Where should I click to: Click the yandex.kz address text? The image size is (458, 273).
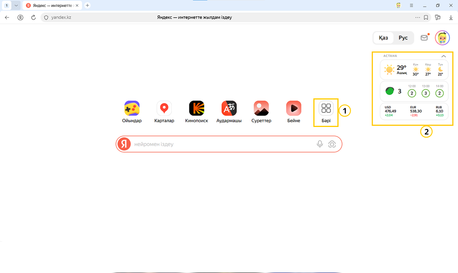61,17
